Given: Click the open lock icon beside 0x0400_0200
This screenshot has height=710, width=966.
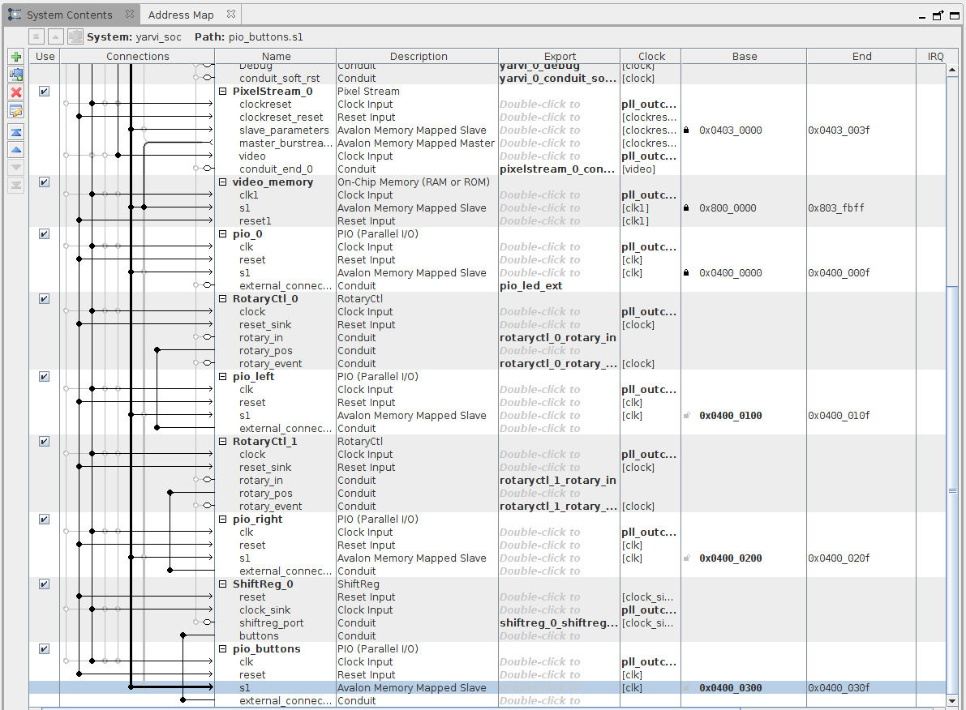Looking at the screenshot, I should (x=686, y=558).
